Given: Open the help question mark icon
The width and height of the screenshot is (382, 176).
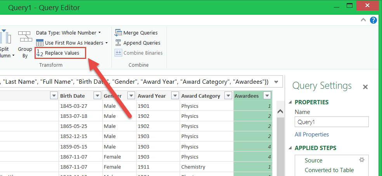Looking at the screenshot, I should [373, 20].
